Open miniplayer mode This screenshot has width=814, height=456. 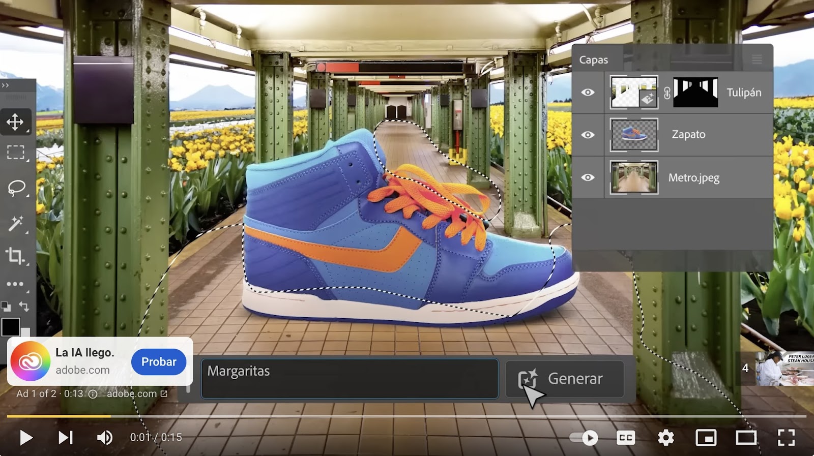(706, 438)
